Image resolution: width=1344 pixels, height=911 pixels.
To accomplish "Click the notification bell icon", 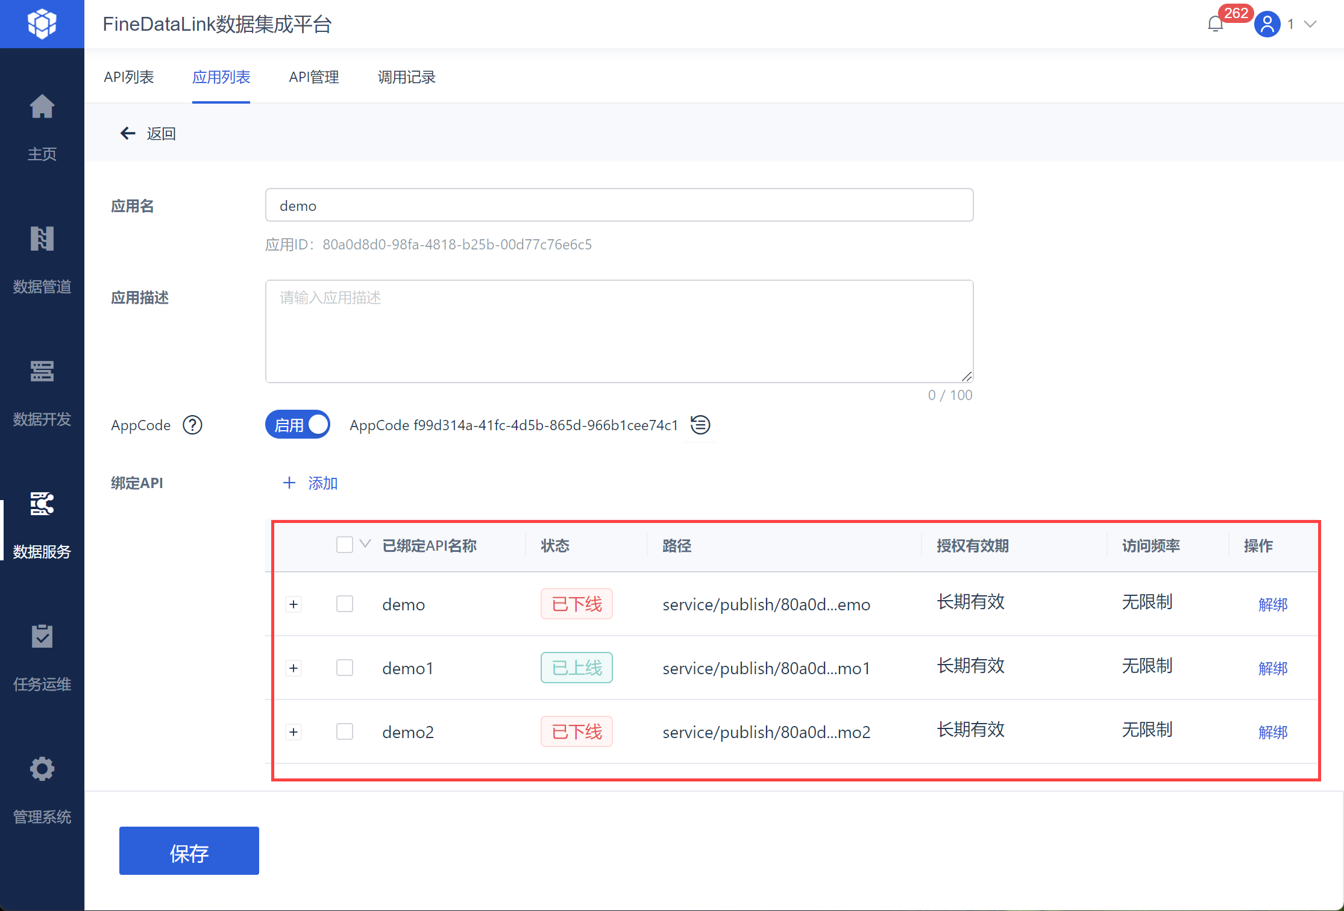I will [1216, 24].
